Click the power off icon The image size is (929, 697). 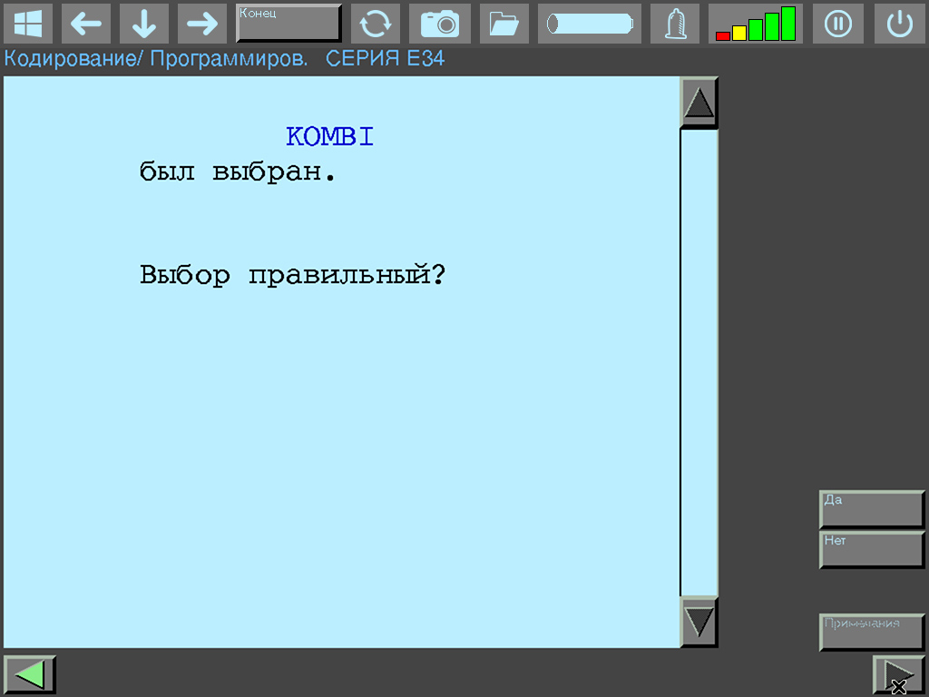[x=899, y=24]
